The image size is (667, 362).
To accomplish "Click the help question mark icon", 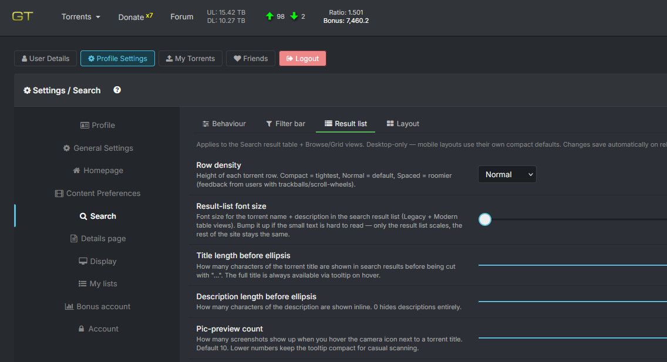I will (x=117, y=90).
